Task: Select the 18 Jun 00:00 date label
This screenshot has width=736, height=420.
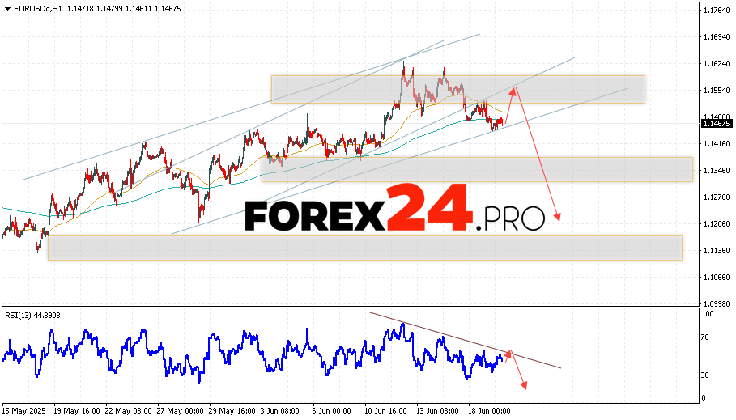Action: click(x=487, y=410)
